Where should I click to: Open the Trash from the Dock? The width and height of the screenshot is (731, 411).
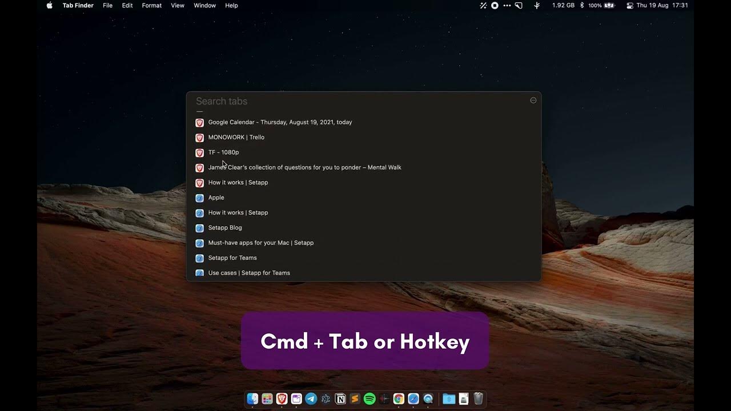pyautogui.click(x=479, y=399)
